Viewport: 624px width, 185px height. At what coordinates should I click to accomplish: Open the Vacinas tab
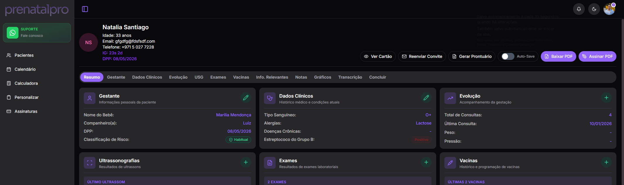(x=241, y=77)
